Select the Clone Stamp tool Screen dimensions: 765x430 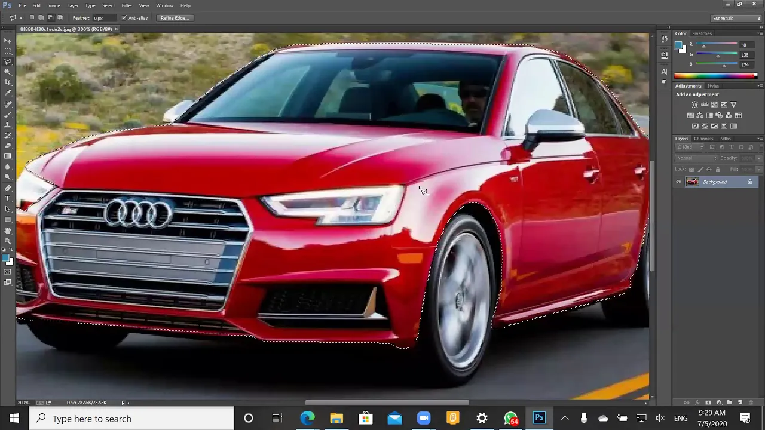(x=8, y=125)
